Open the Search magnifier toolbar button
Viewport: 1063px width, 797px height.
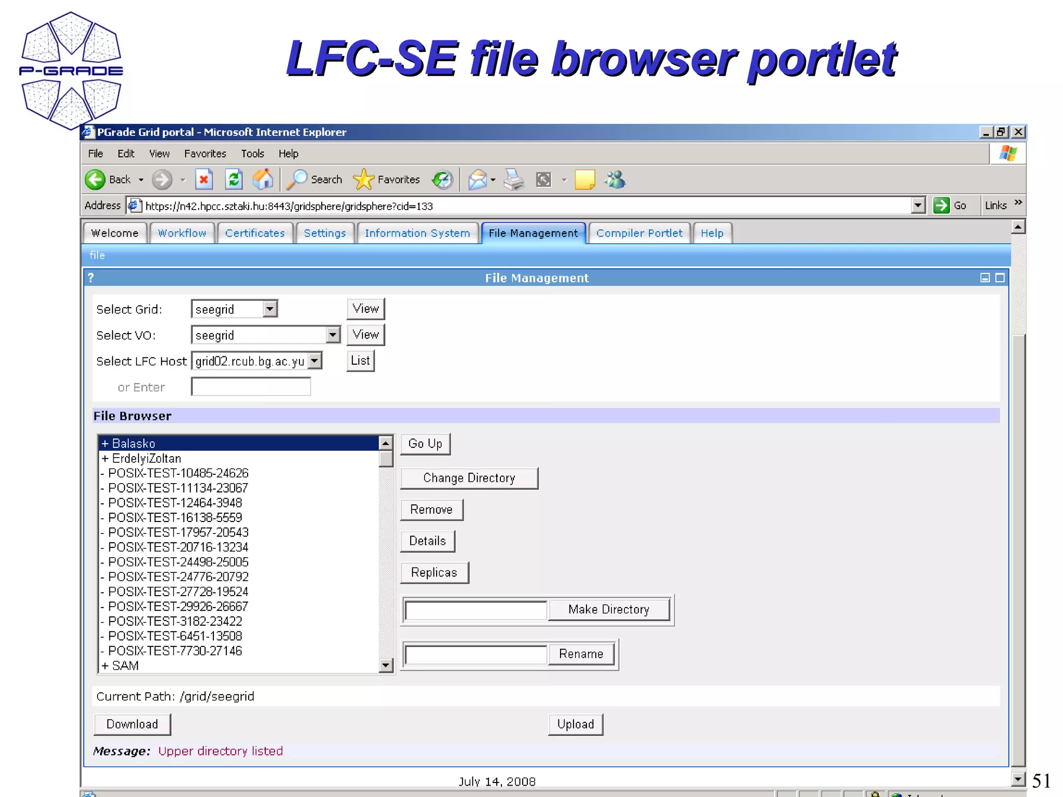pos(314,180)
